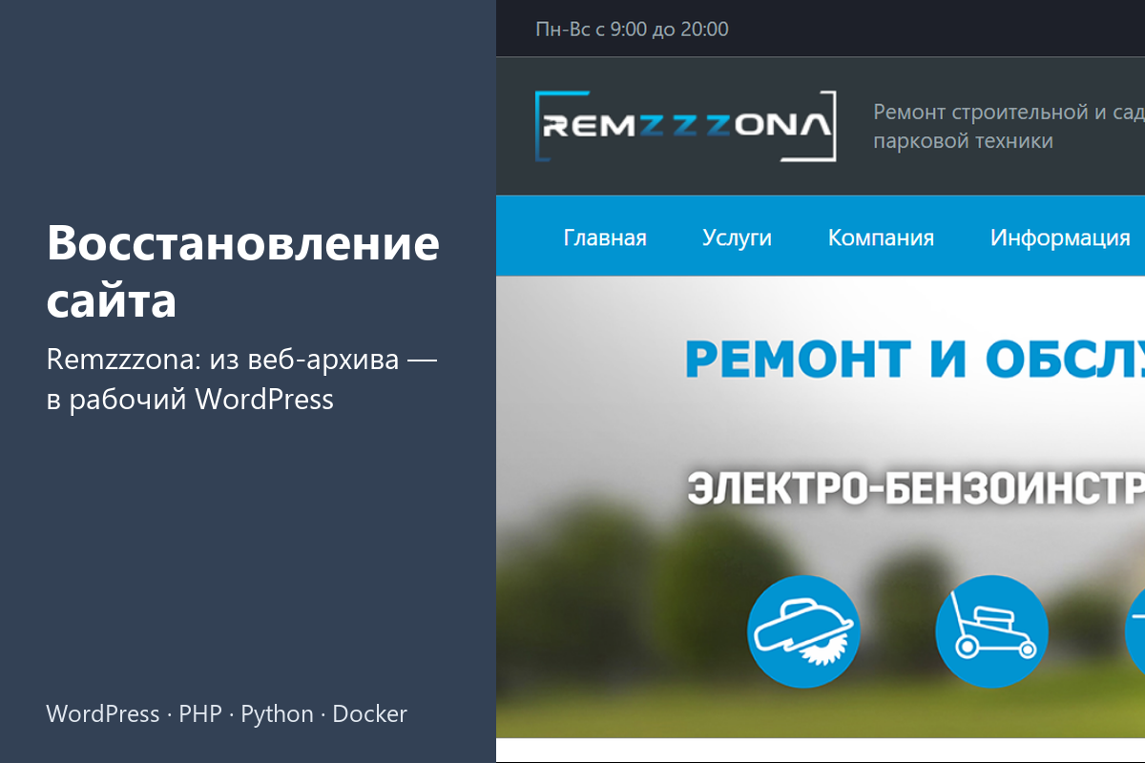Viewport: 1145px width, 763px height.
Task: Open the Главная menu item
Action: tap(605, 237)
